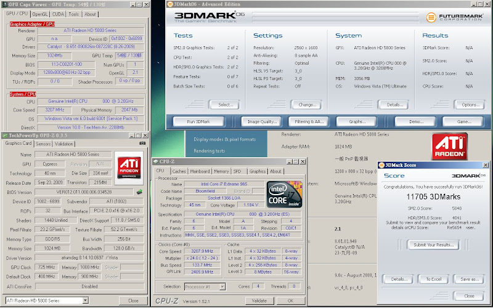The height and width of the screenshot is (308, 493).
Task: Open the CUDA tab in GPU Caps Viewer
Action: click(x=58, y=14)
